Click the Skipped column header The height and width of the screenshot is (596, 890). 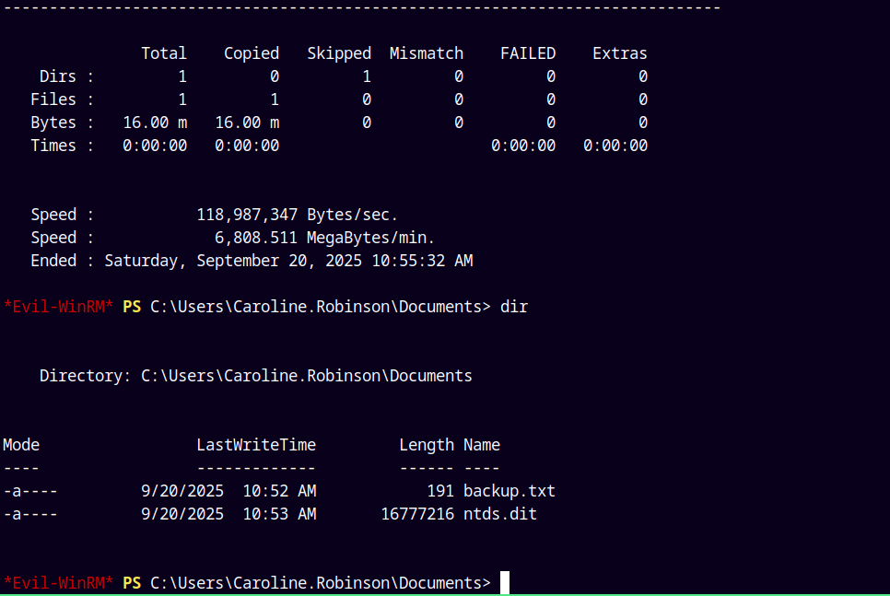(338, 53)
